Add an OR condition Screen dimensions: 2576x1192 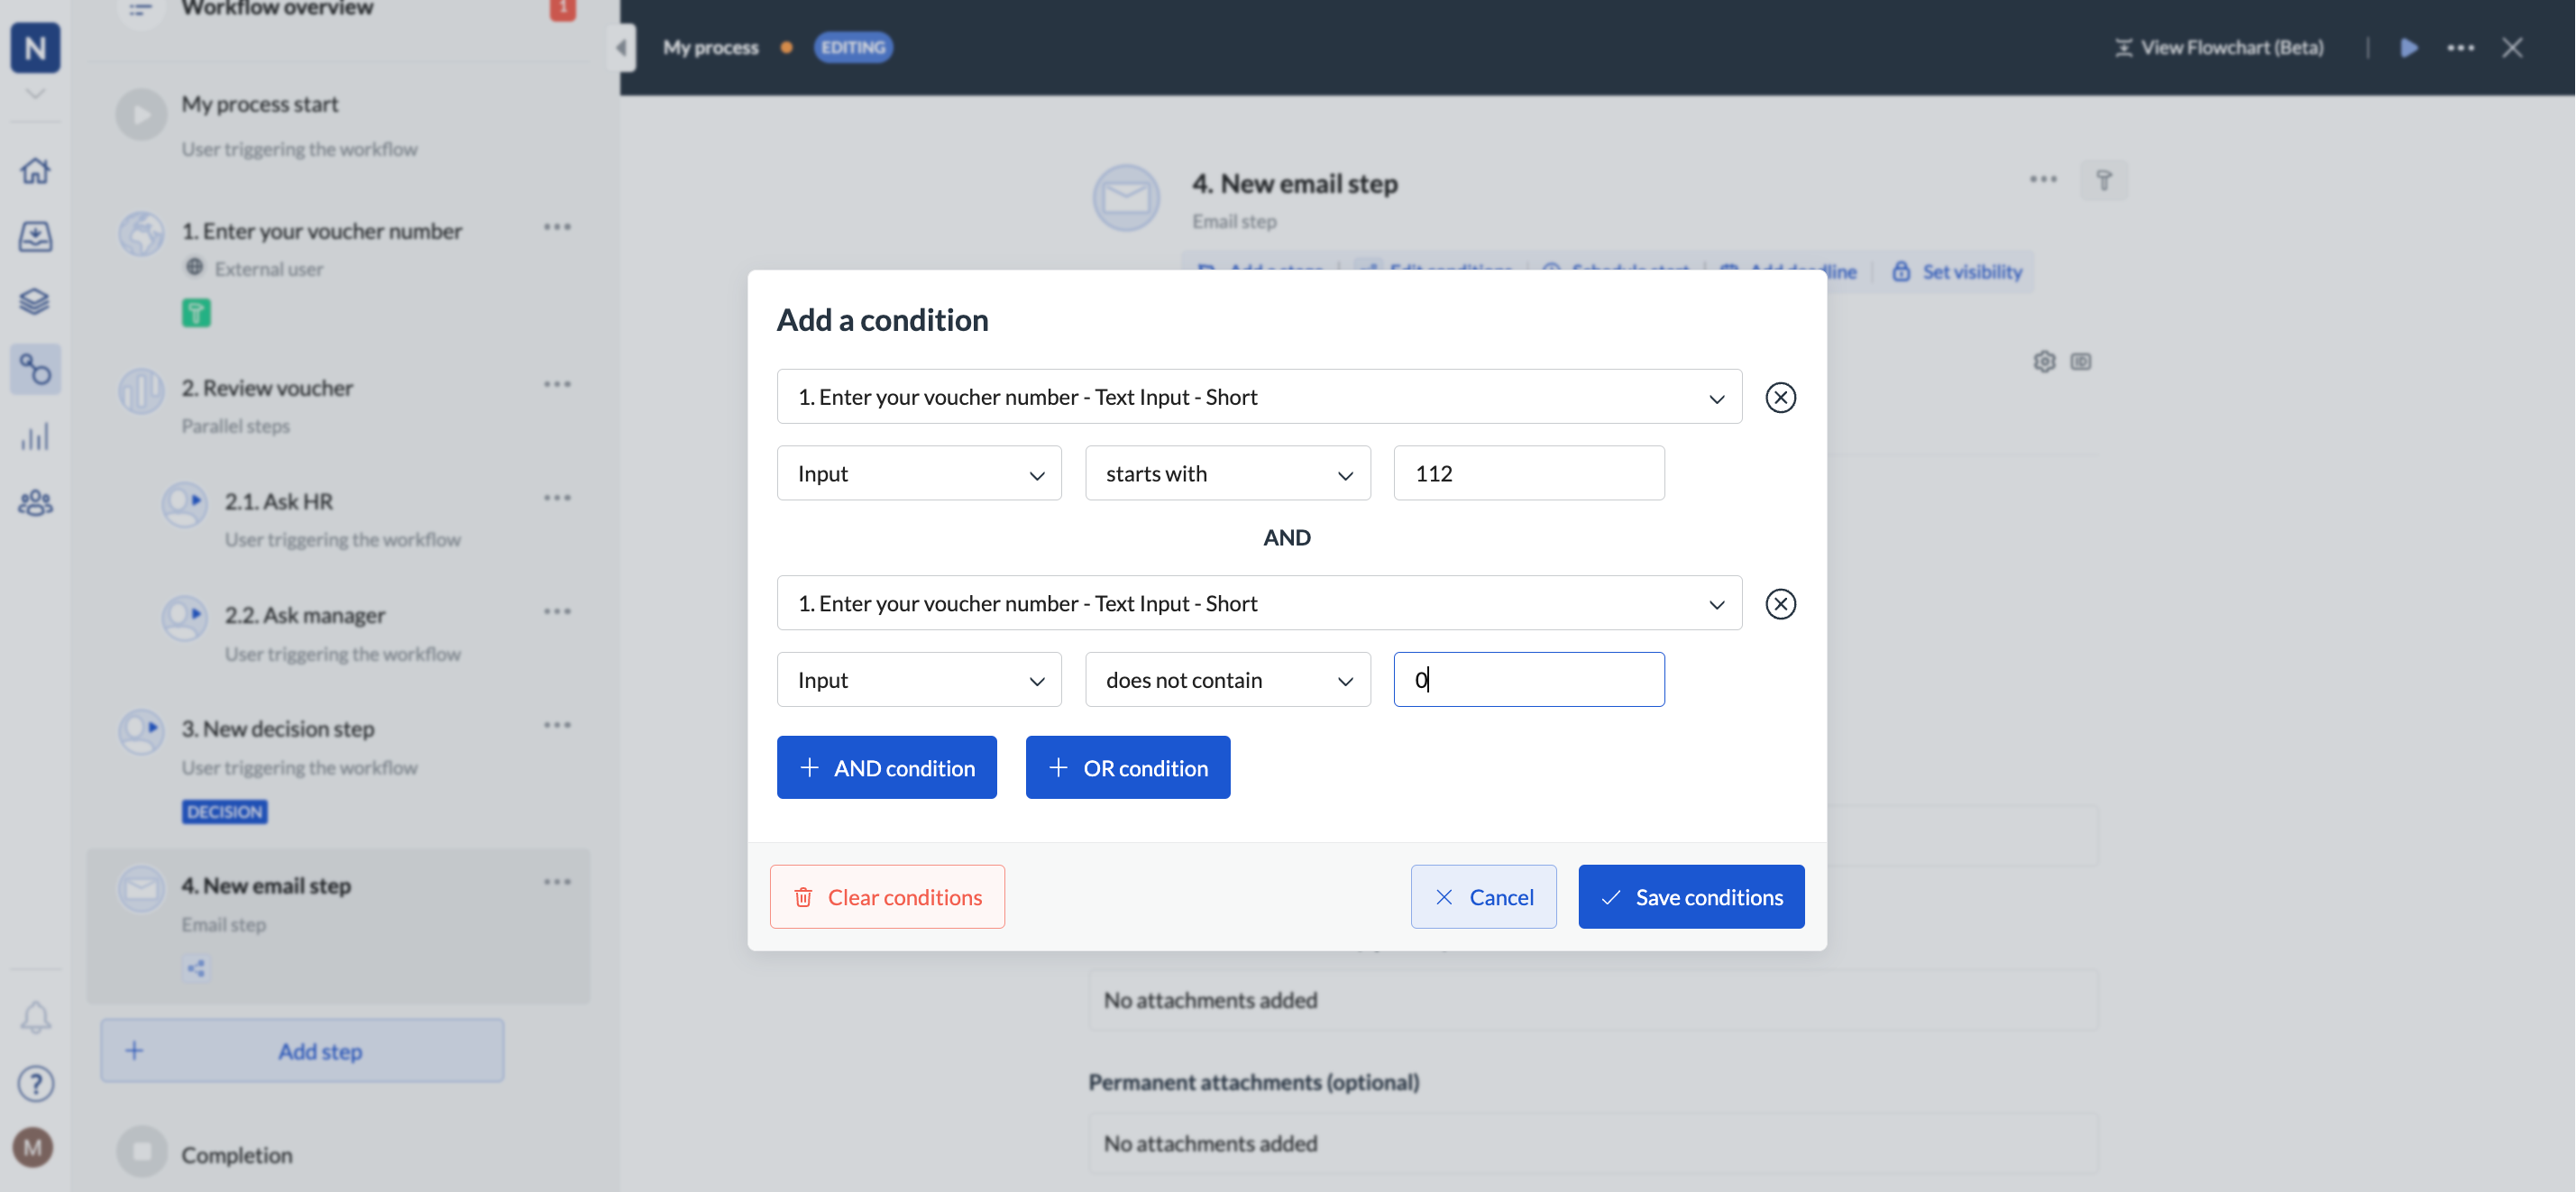pyautogui.click(x=1127, y=768)
